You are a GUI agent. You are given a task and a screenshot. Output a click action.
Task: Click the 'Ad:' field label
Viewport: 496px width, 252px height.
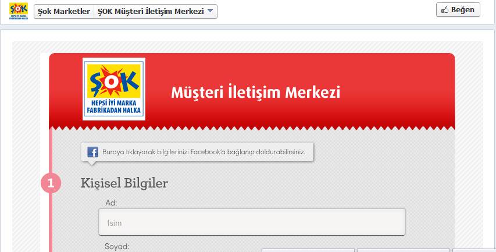(x=111, y=203)
